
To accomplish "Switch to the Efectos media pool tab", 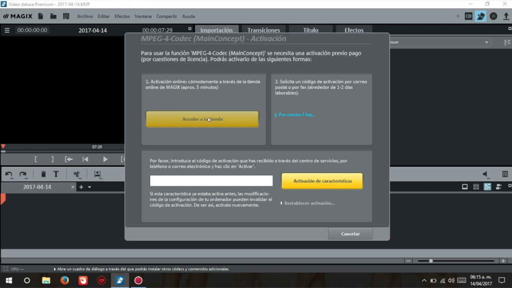I will pos(354,30).
